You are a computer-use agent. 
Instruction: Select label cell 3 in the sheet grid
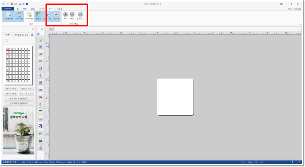click(7, 55)
